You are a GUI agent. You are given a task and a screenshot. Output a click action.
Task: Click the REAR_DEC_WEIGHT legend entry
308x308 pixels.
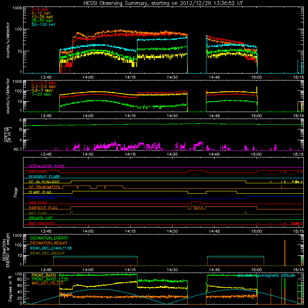pyautogui.click(x=47, y=253)
